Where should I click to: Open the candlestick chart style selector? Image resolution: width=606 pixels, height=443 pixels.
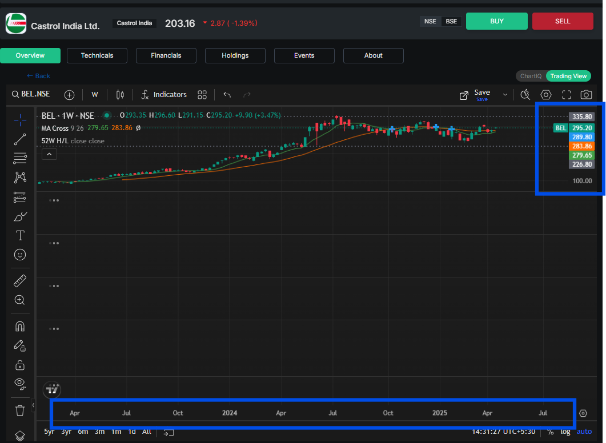point(120,95)
